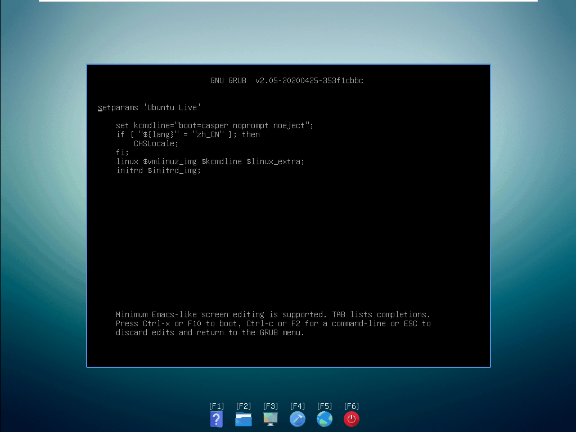Click the 'Minimum Emacs-like screen editing' help line
This screenshot has height=432, width=576.
click(273, 314)
